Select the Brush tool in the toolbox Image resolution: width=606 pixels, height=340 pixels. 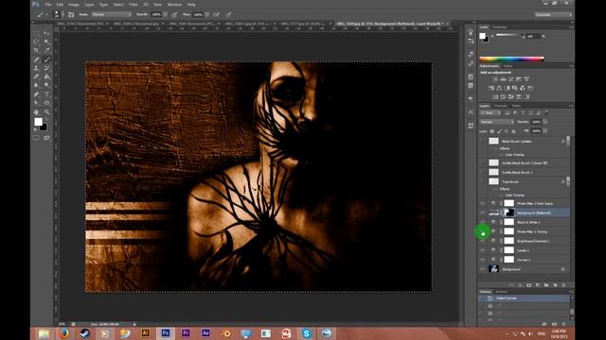46,59
